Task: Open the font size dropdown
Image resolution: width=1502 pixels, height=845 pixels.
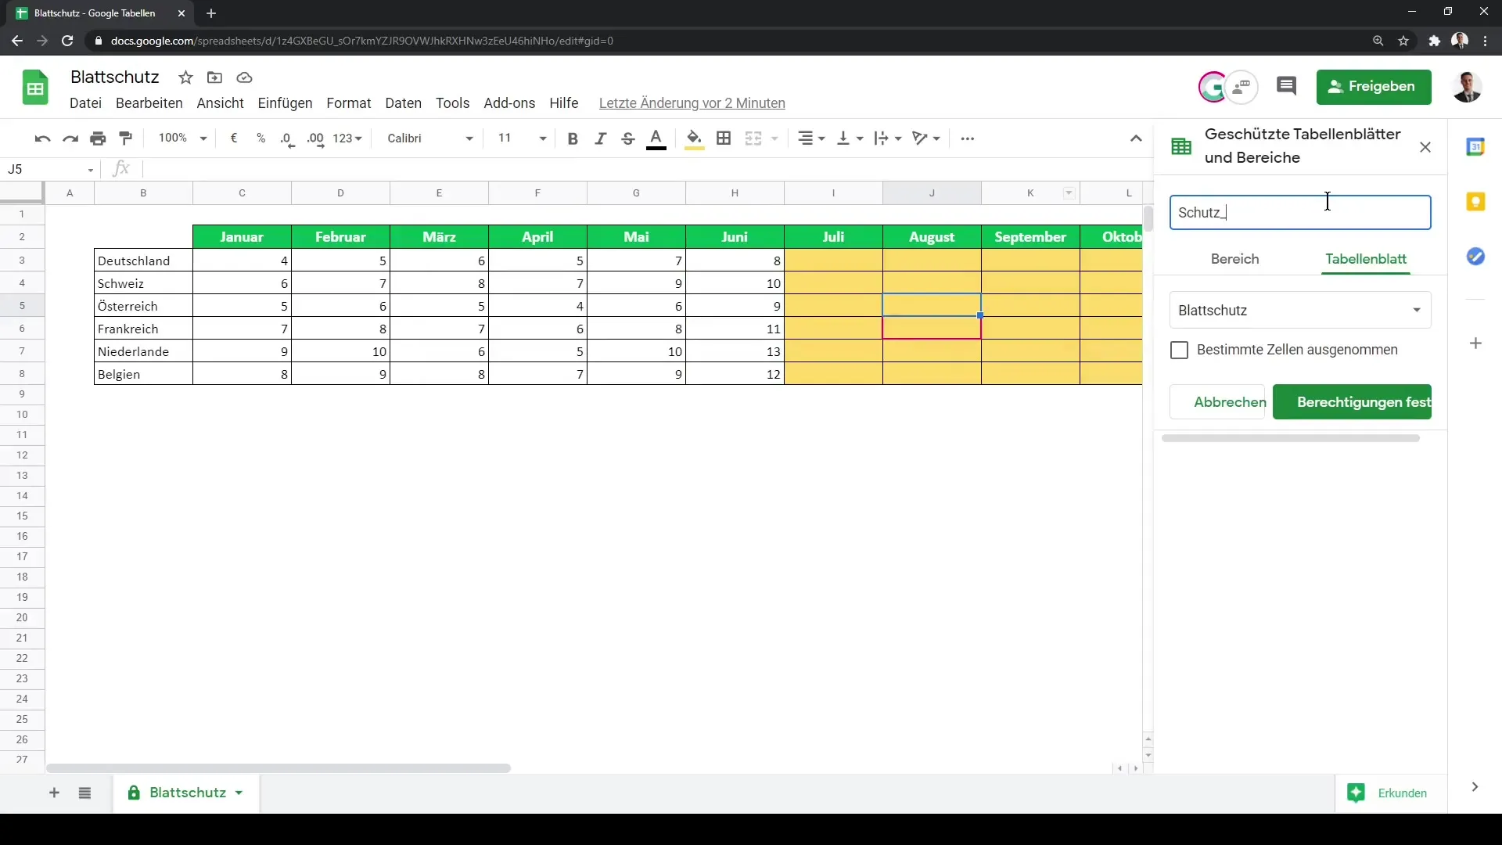Action: click(x=522, y=138)
